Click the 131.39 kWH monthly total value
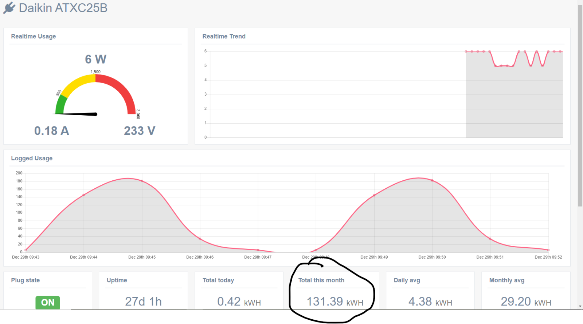The width and height of the screenshot is (583, 324). click(335, 301)
